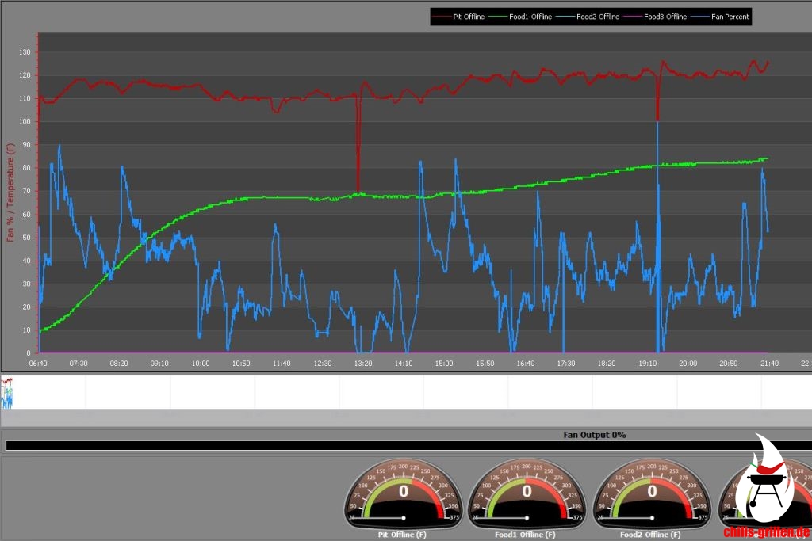Click the mini graph thumbnail in overview strip

pyautogui.click(x=7, y=392)
